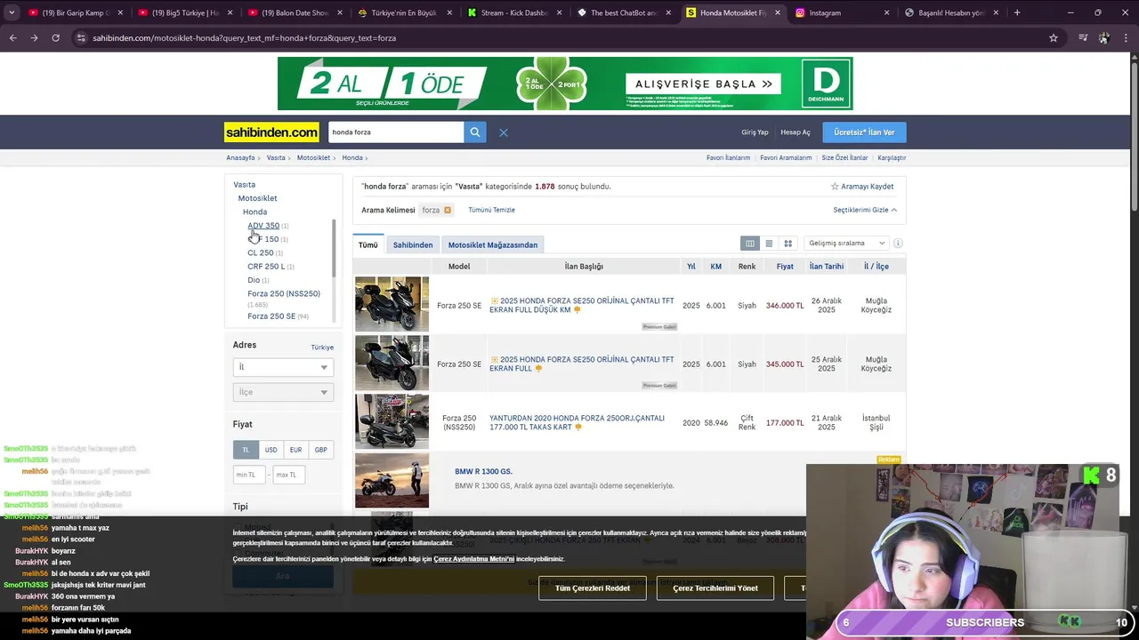
Task: Open the Chrome three-dot menu
Action: click(x=1126, y=38)
